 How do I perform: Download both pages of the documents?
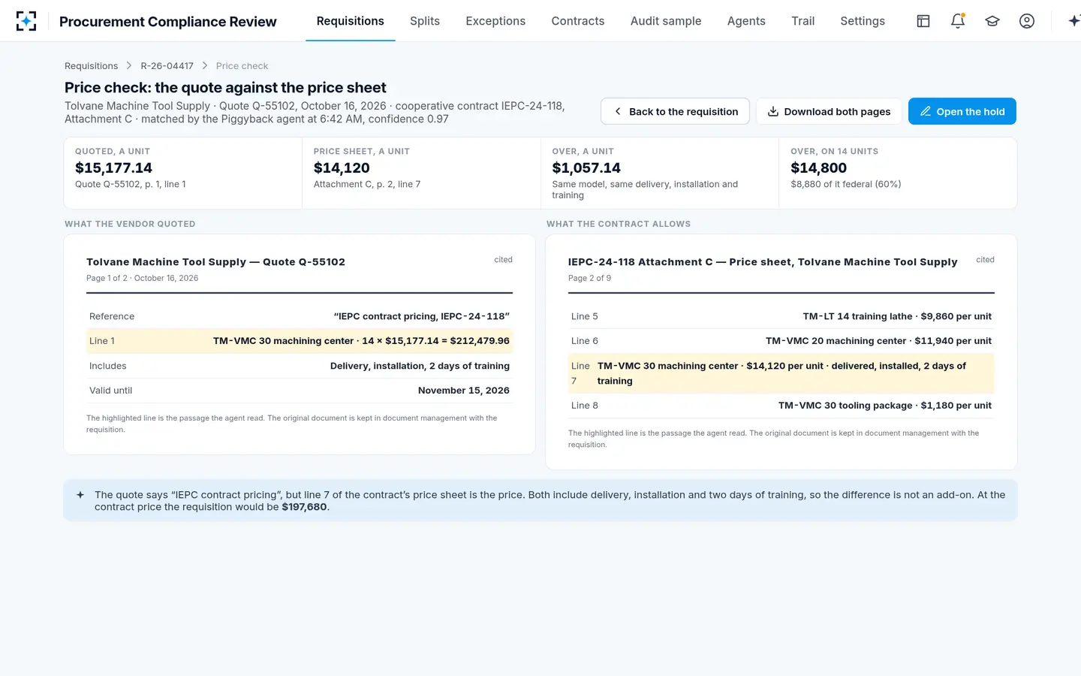(x=830, y=111)
